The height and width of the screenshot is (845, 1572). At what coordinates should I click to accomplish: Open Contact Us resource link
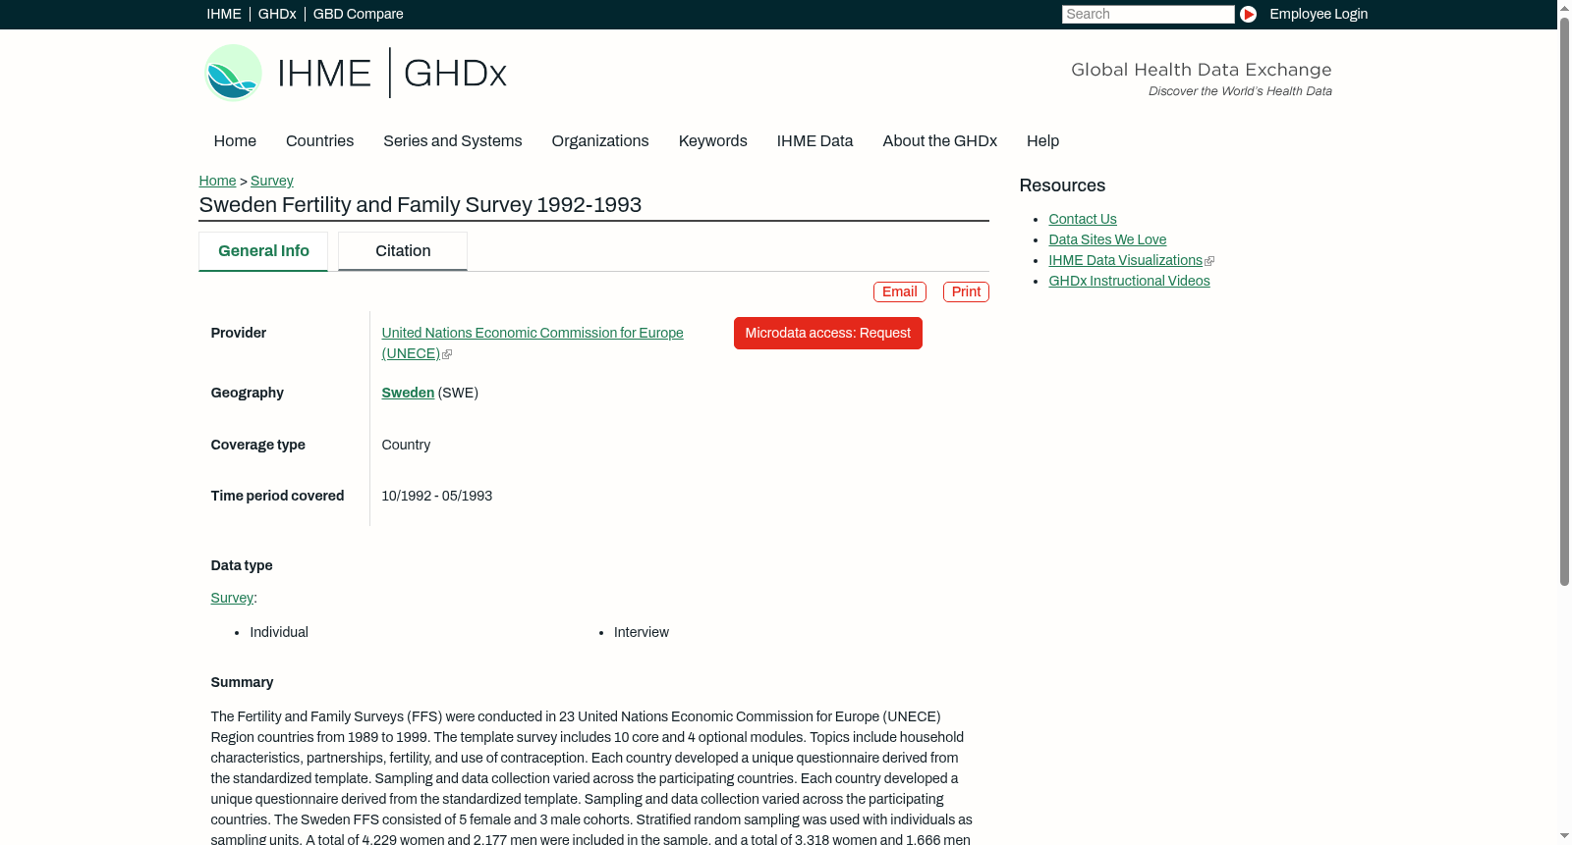(1083, 219)
